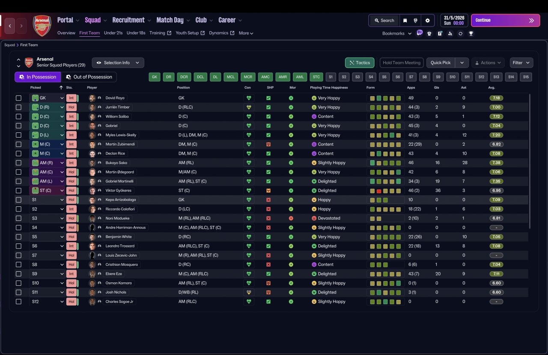
Task: Check the box for Charles Sagoe Jr
Action: [x=18, y=302]
